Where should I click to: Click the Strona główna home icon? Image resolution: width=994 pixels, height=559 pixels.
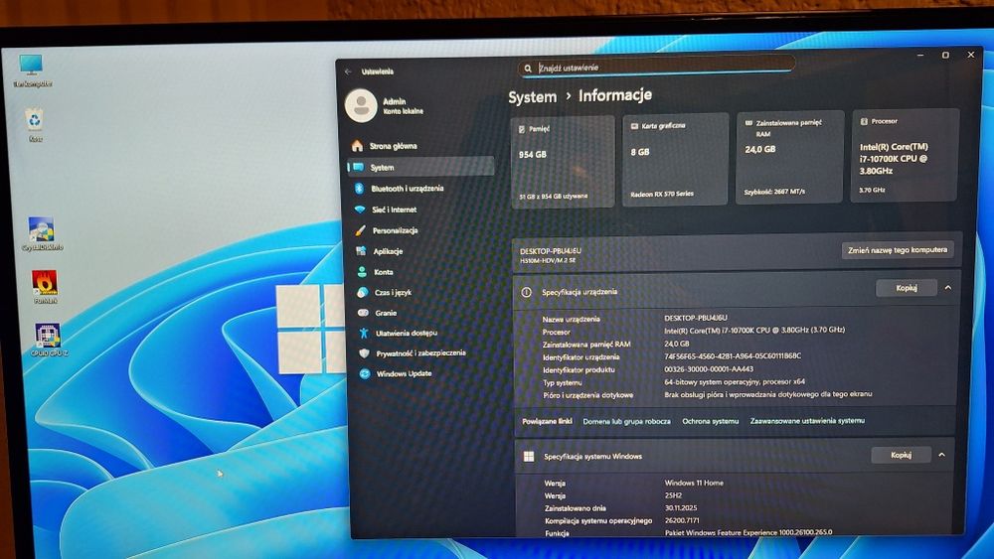point(358,146)
